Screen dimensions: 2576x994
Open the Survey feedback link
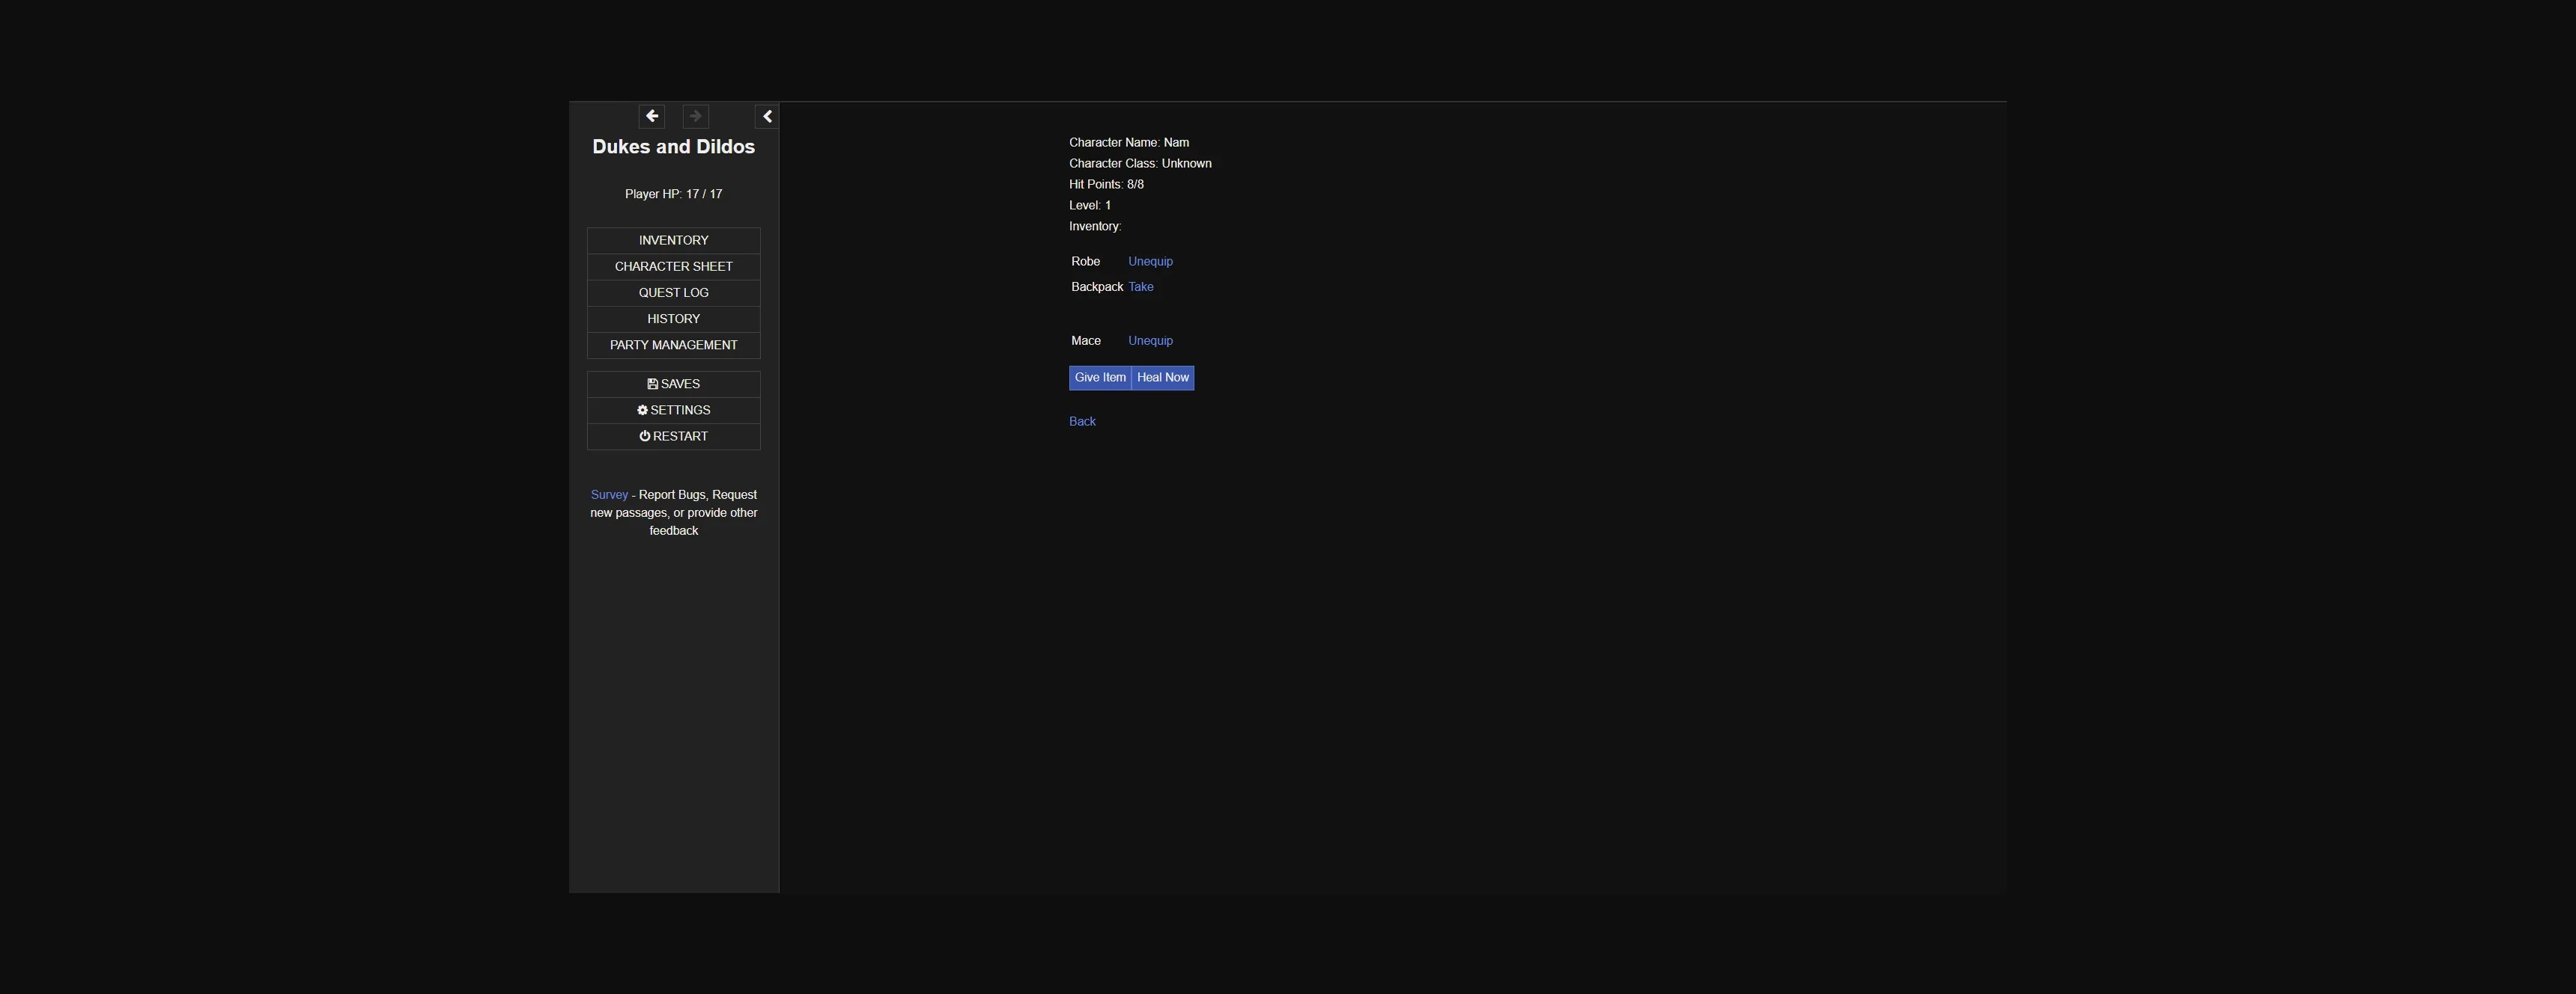609,495
